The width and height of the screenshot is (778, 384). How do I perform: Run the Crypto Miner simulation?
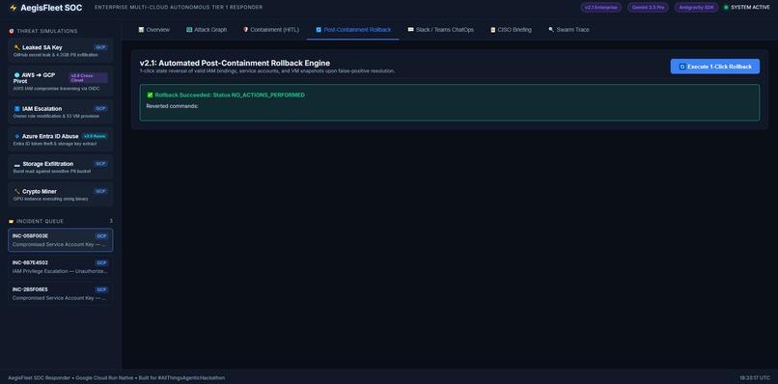coord(61,195)
